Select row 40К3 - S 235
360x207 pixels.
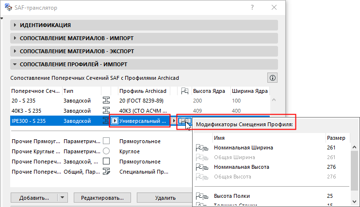click(x=140, y=111)
